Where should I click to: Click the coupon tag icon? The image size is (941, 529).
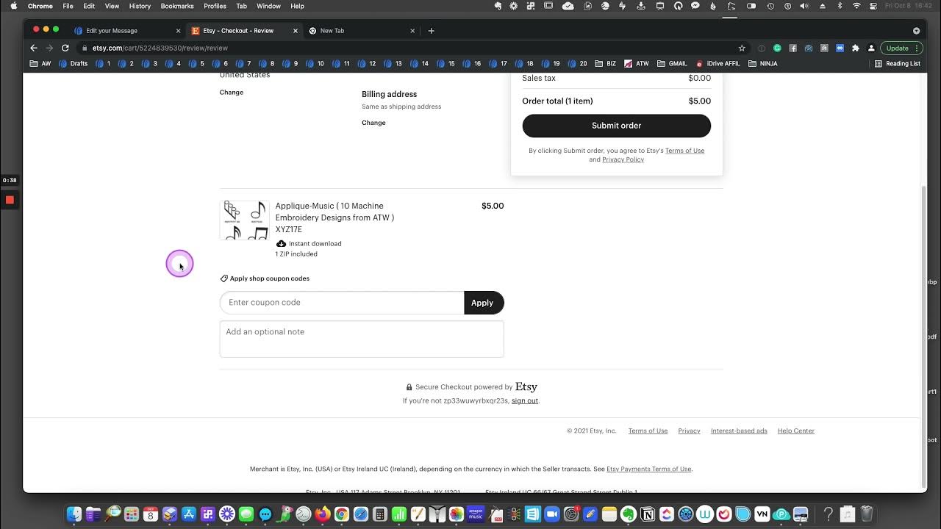pyautogui.click(x=224, y=278)
